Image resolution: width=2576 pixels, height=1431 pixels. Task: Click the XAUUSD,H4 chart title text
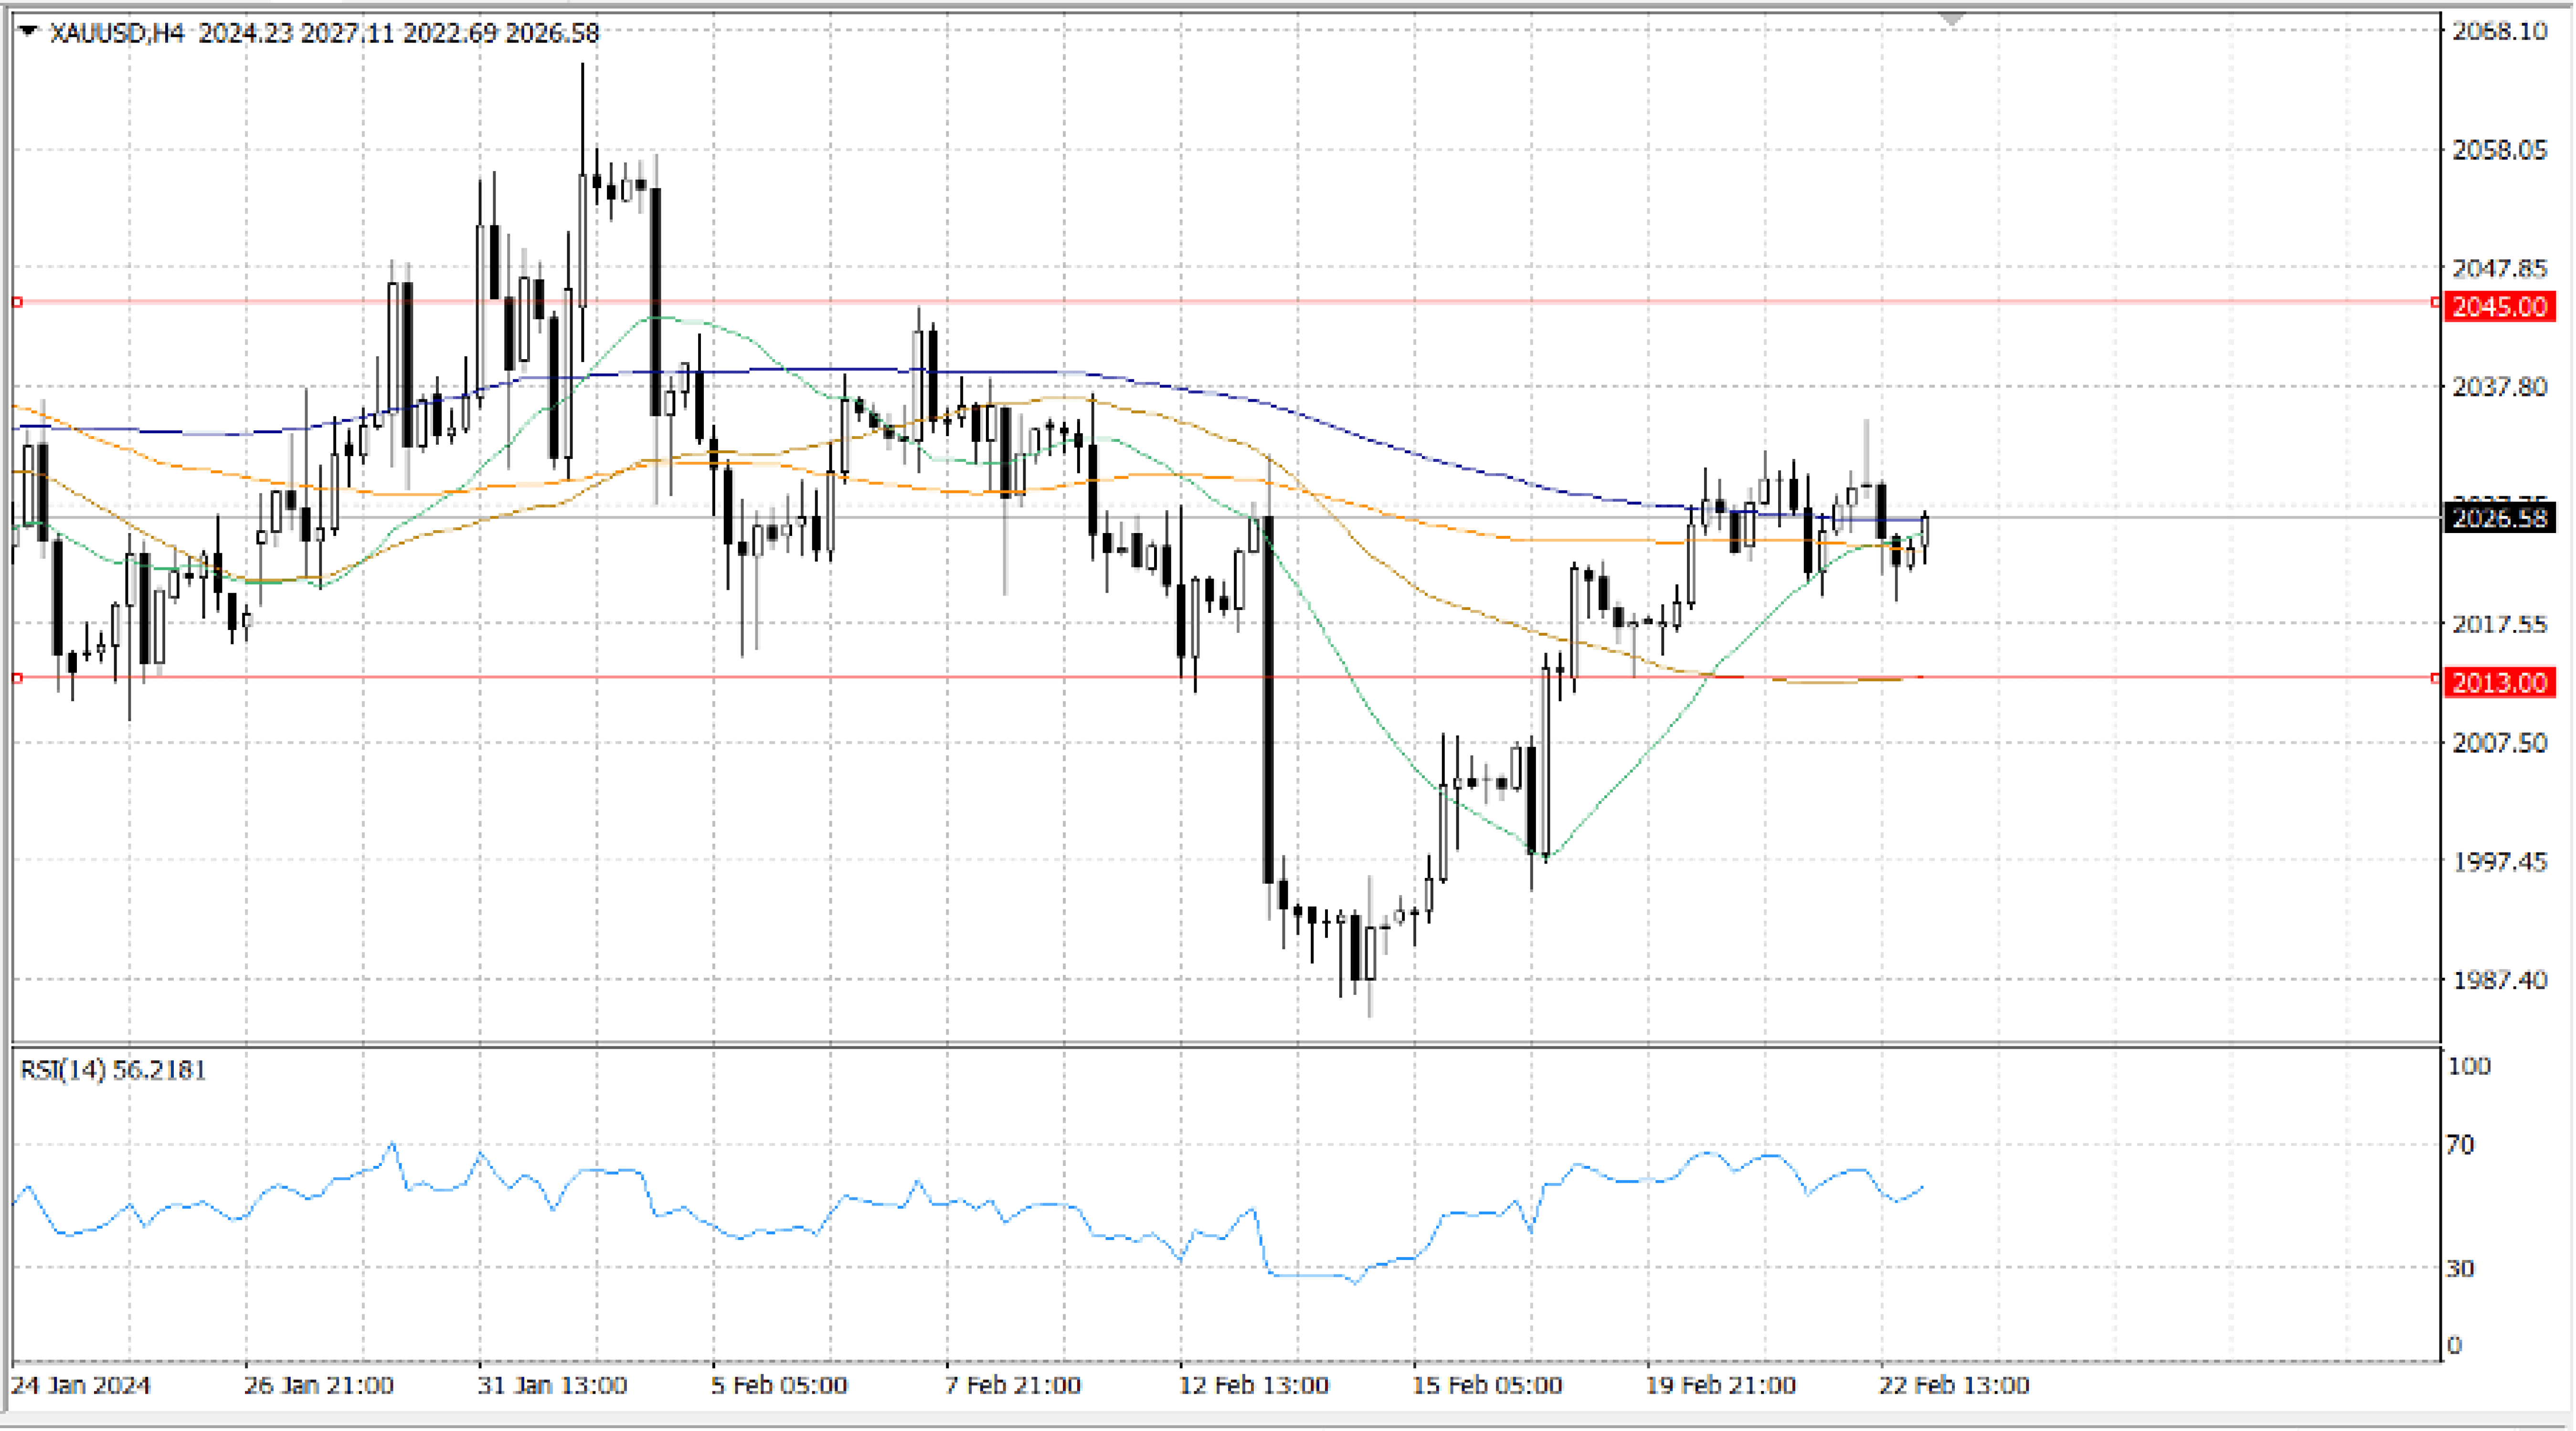click(x=117, y=33)
